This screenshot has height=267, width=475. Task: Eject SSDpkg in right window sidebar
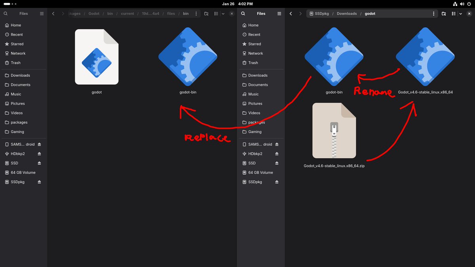[277, 182]
